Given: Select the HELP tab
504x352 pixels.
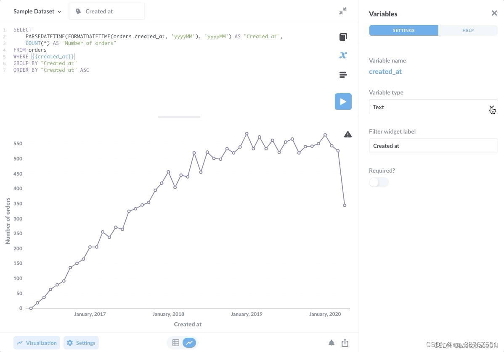Looking at the screenshot, I should (468, 31).
